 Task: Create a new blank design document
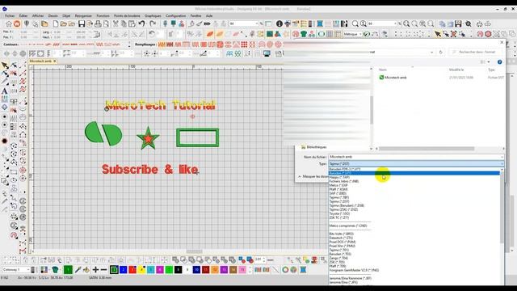56,24
